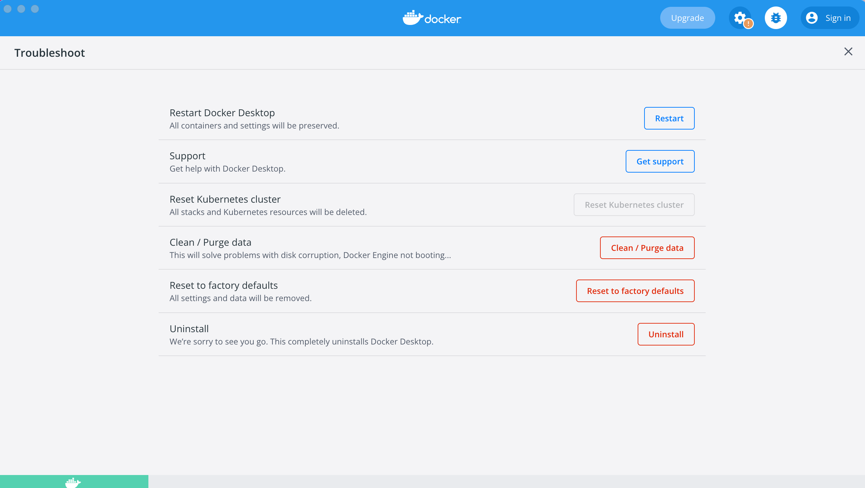The image size is (865, 488).
Task: Click the Troubleshoot bug icon
Action: click(776, 18)
